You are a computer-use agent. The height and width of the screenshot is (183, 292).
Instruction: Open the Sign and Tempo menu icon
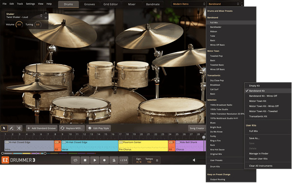point(157,160)
